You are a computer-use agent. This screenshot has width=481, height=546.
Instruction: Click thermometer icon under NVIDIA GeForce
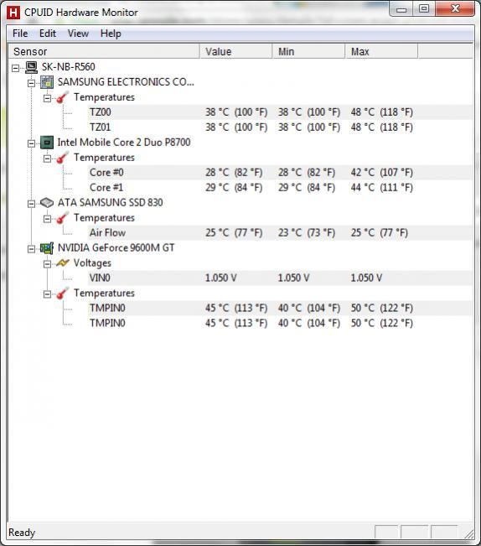coord(63,294)
